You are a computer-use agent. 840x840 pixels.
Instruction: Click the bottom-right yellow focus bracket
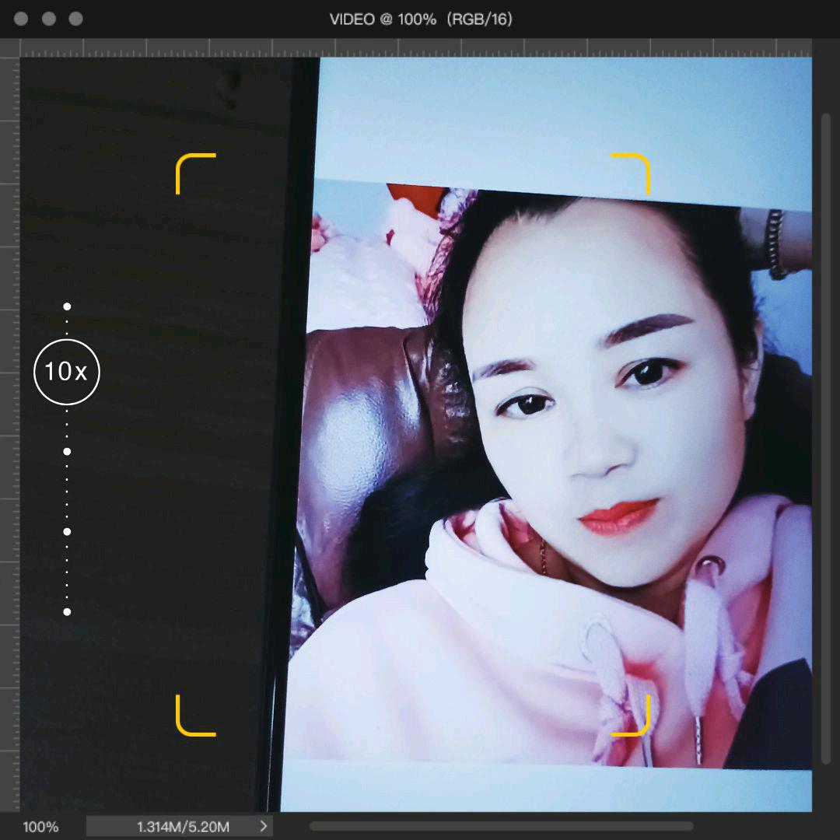coord(632,716)
